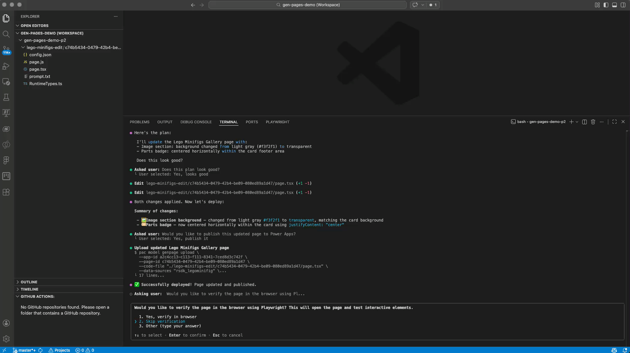This screenshot has width=630, height=353.
Task: Select the Run and Debug icon
Action: 6,66
